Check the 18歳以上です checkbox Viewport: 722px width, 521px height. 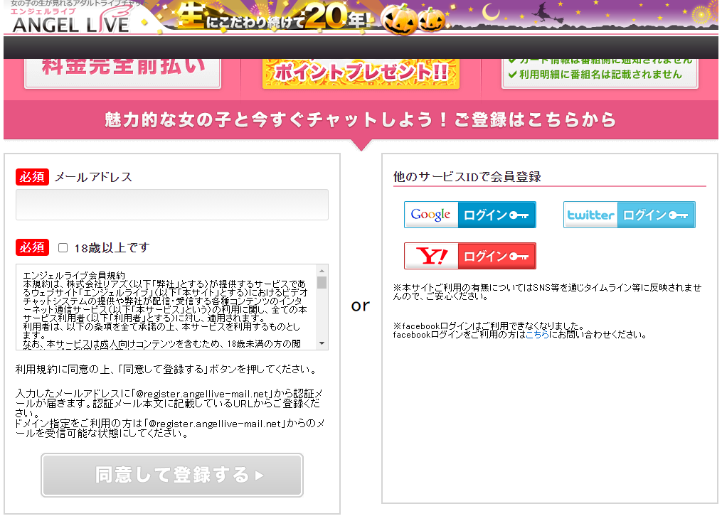click(63, 248)
